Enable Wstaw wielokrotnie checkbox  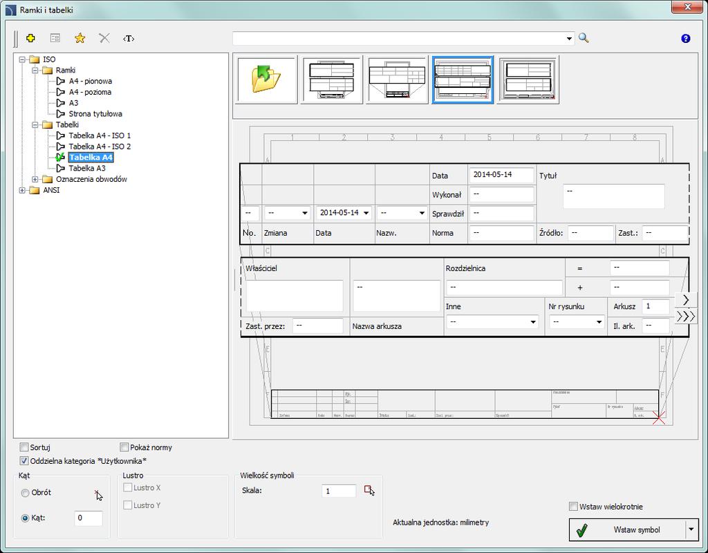click(x=573, y=507)
